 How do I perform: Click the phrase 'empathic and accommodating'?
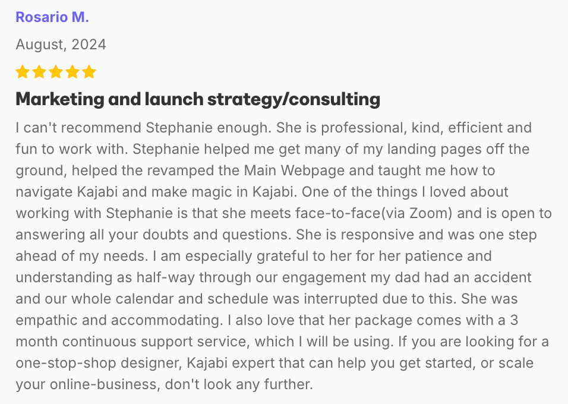119,320
